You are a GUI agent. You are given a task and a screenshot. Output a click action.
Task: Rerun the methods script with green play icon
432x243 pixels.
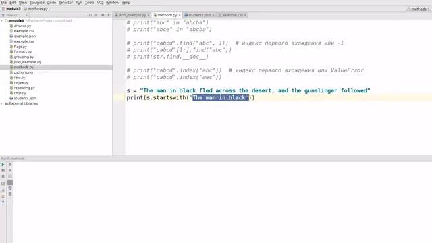tap(3, 165)
